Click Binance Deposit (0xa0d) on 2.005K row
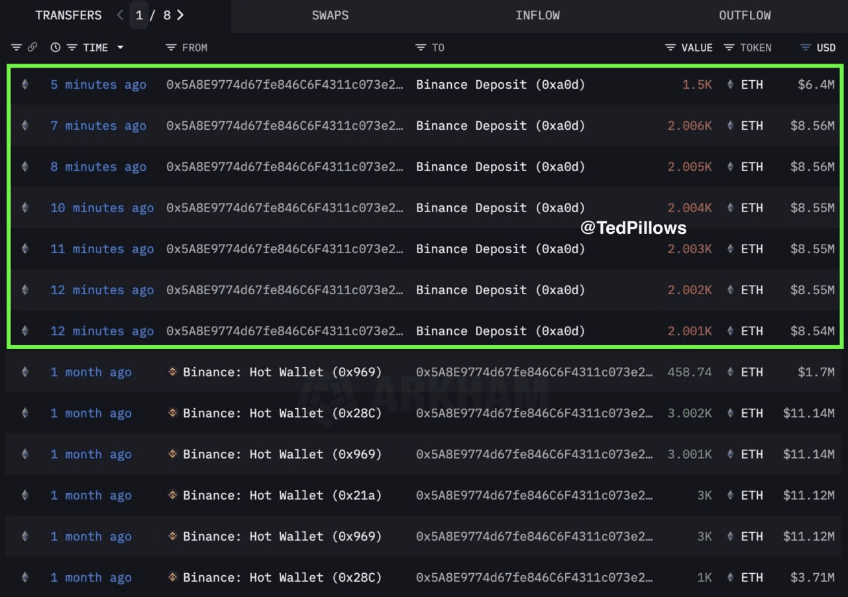Screen dimensions: 848x597 [x=500, y=167]
